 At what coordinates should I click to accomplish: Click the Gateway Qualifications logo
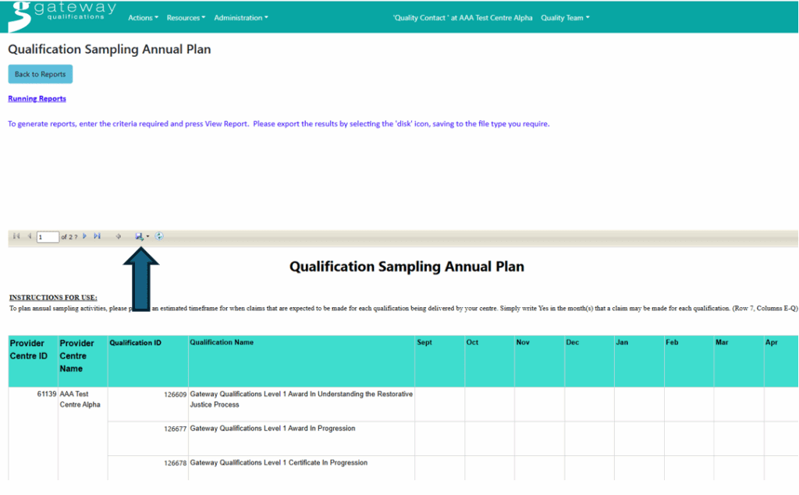(x=62, y=14)
